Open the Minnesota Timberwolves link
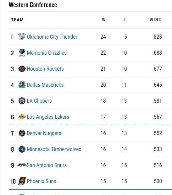172x195 pixels. click(54, 149)
